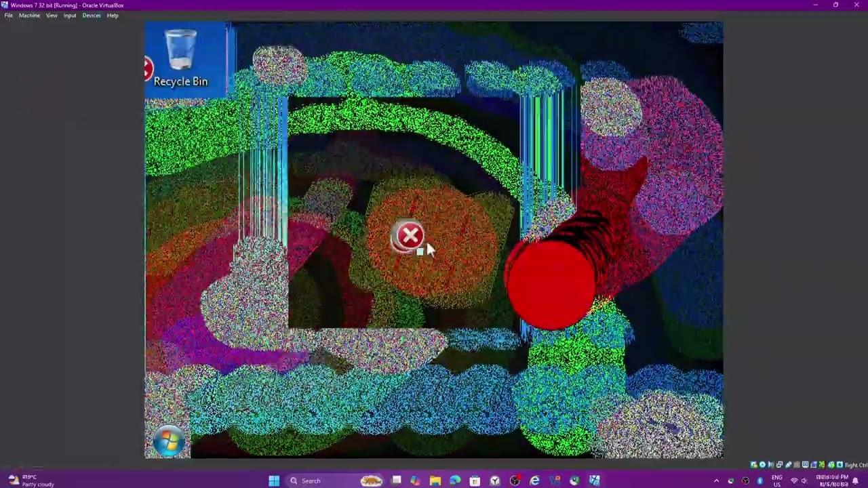Open File Explorer from the taskbar
The width and height of the screenshot is (868, 488).
pos(435,481)
